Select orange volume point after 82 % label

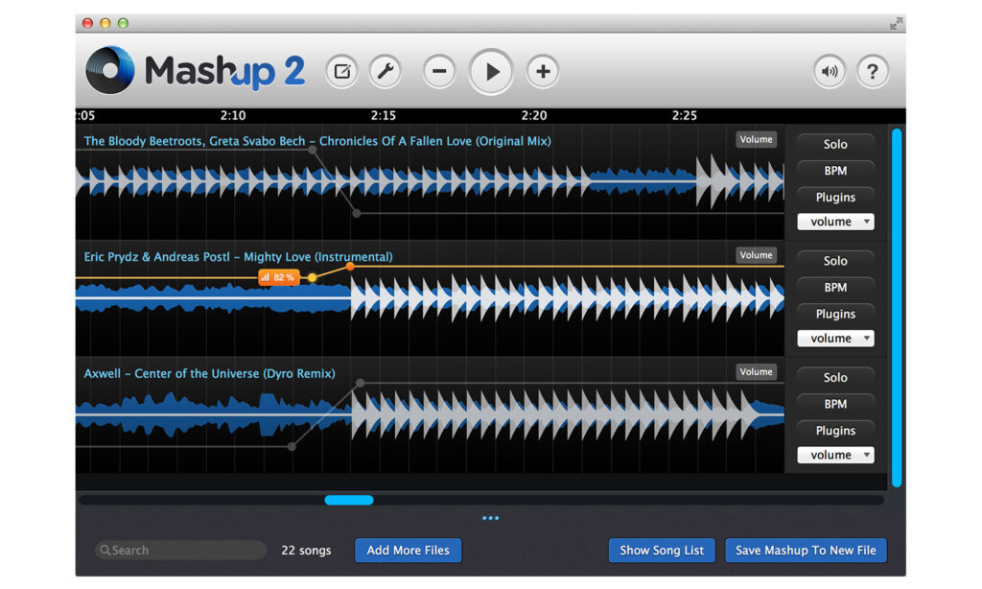pos(312,277)
